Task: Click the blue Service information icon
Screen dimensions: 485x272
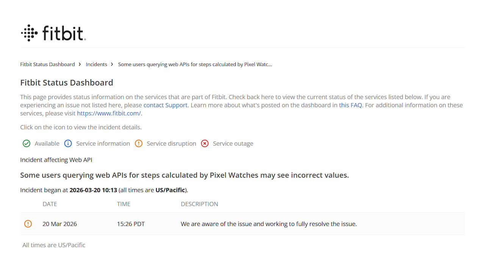Action: point(68,144)
